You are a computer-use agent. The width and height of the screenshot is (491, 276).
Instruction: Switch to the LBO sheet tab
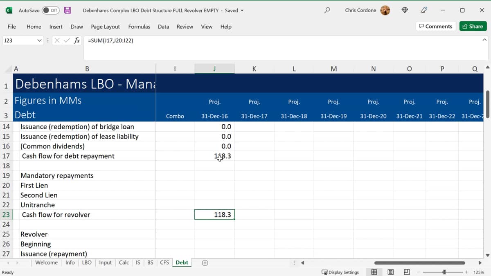[87, 263]
